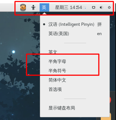Image resolution: width=116 pixels, height=120 pixels.
Task: Select 汉语 (Intelligent Pinyin) input source
Action: 71,24
